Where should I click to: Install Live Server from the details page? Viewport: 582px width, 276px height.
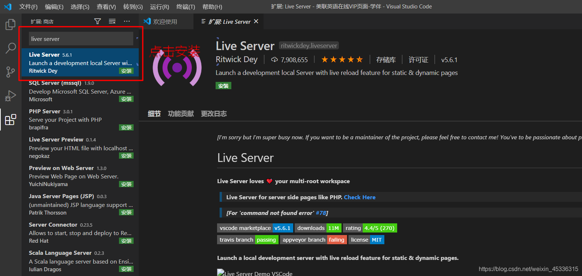click(x=223, y=86)
